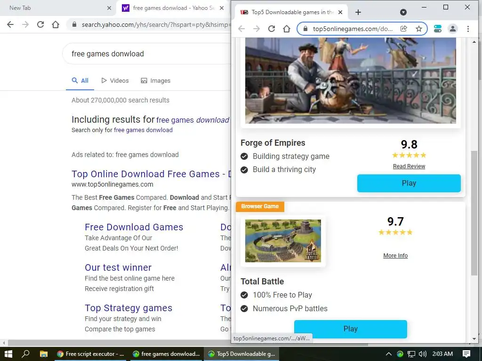Open Chrome three-dot menu
The image size is (482, 361).
pos(468,29)
